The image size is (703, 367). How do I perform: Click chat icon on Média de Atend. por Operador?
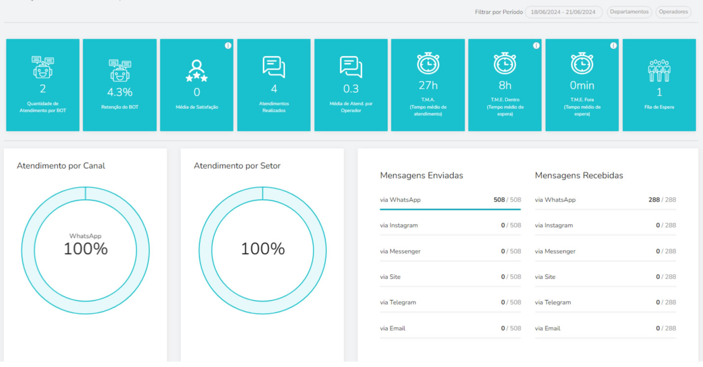tap(351, 67)
